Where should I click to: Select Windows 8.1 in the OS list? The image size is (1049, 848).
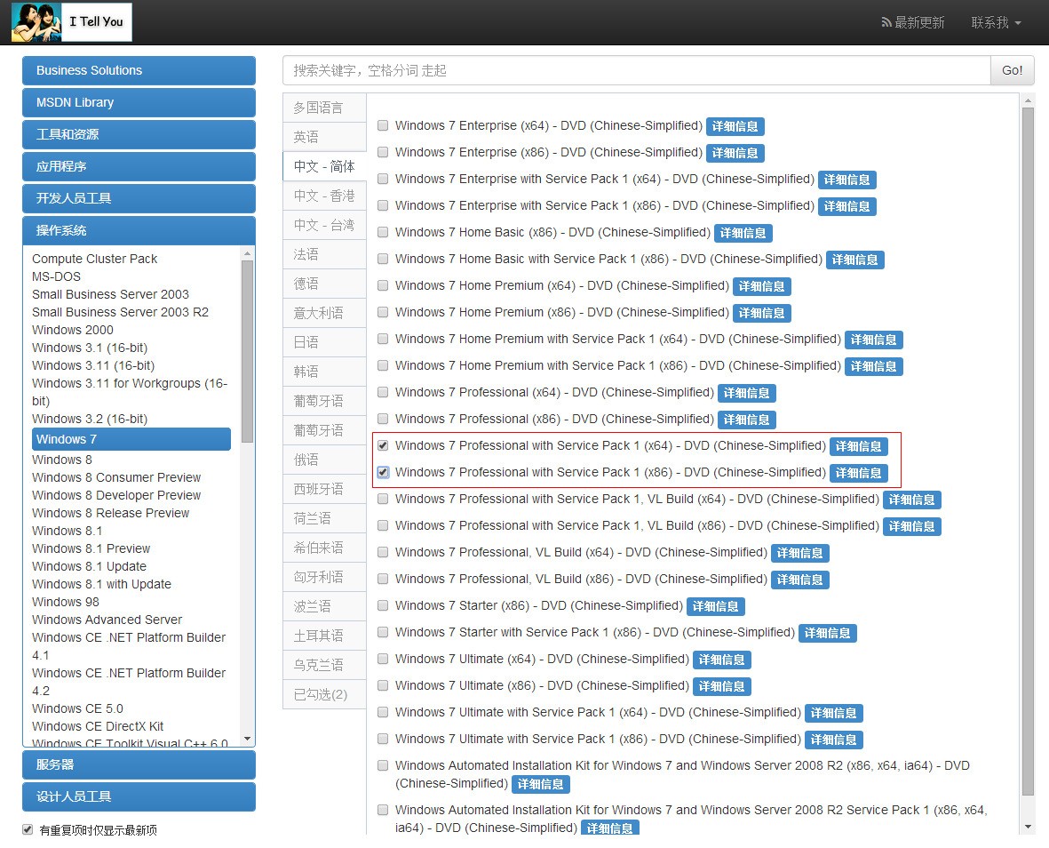tap(68, 531)
